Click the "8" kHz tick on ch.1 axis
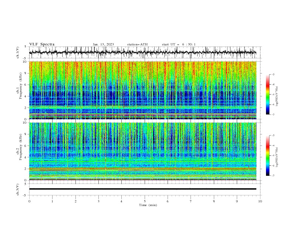This screenshot has height=226, width=293. pyautogui.click(x=26, y=73)
